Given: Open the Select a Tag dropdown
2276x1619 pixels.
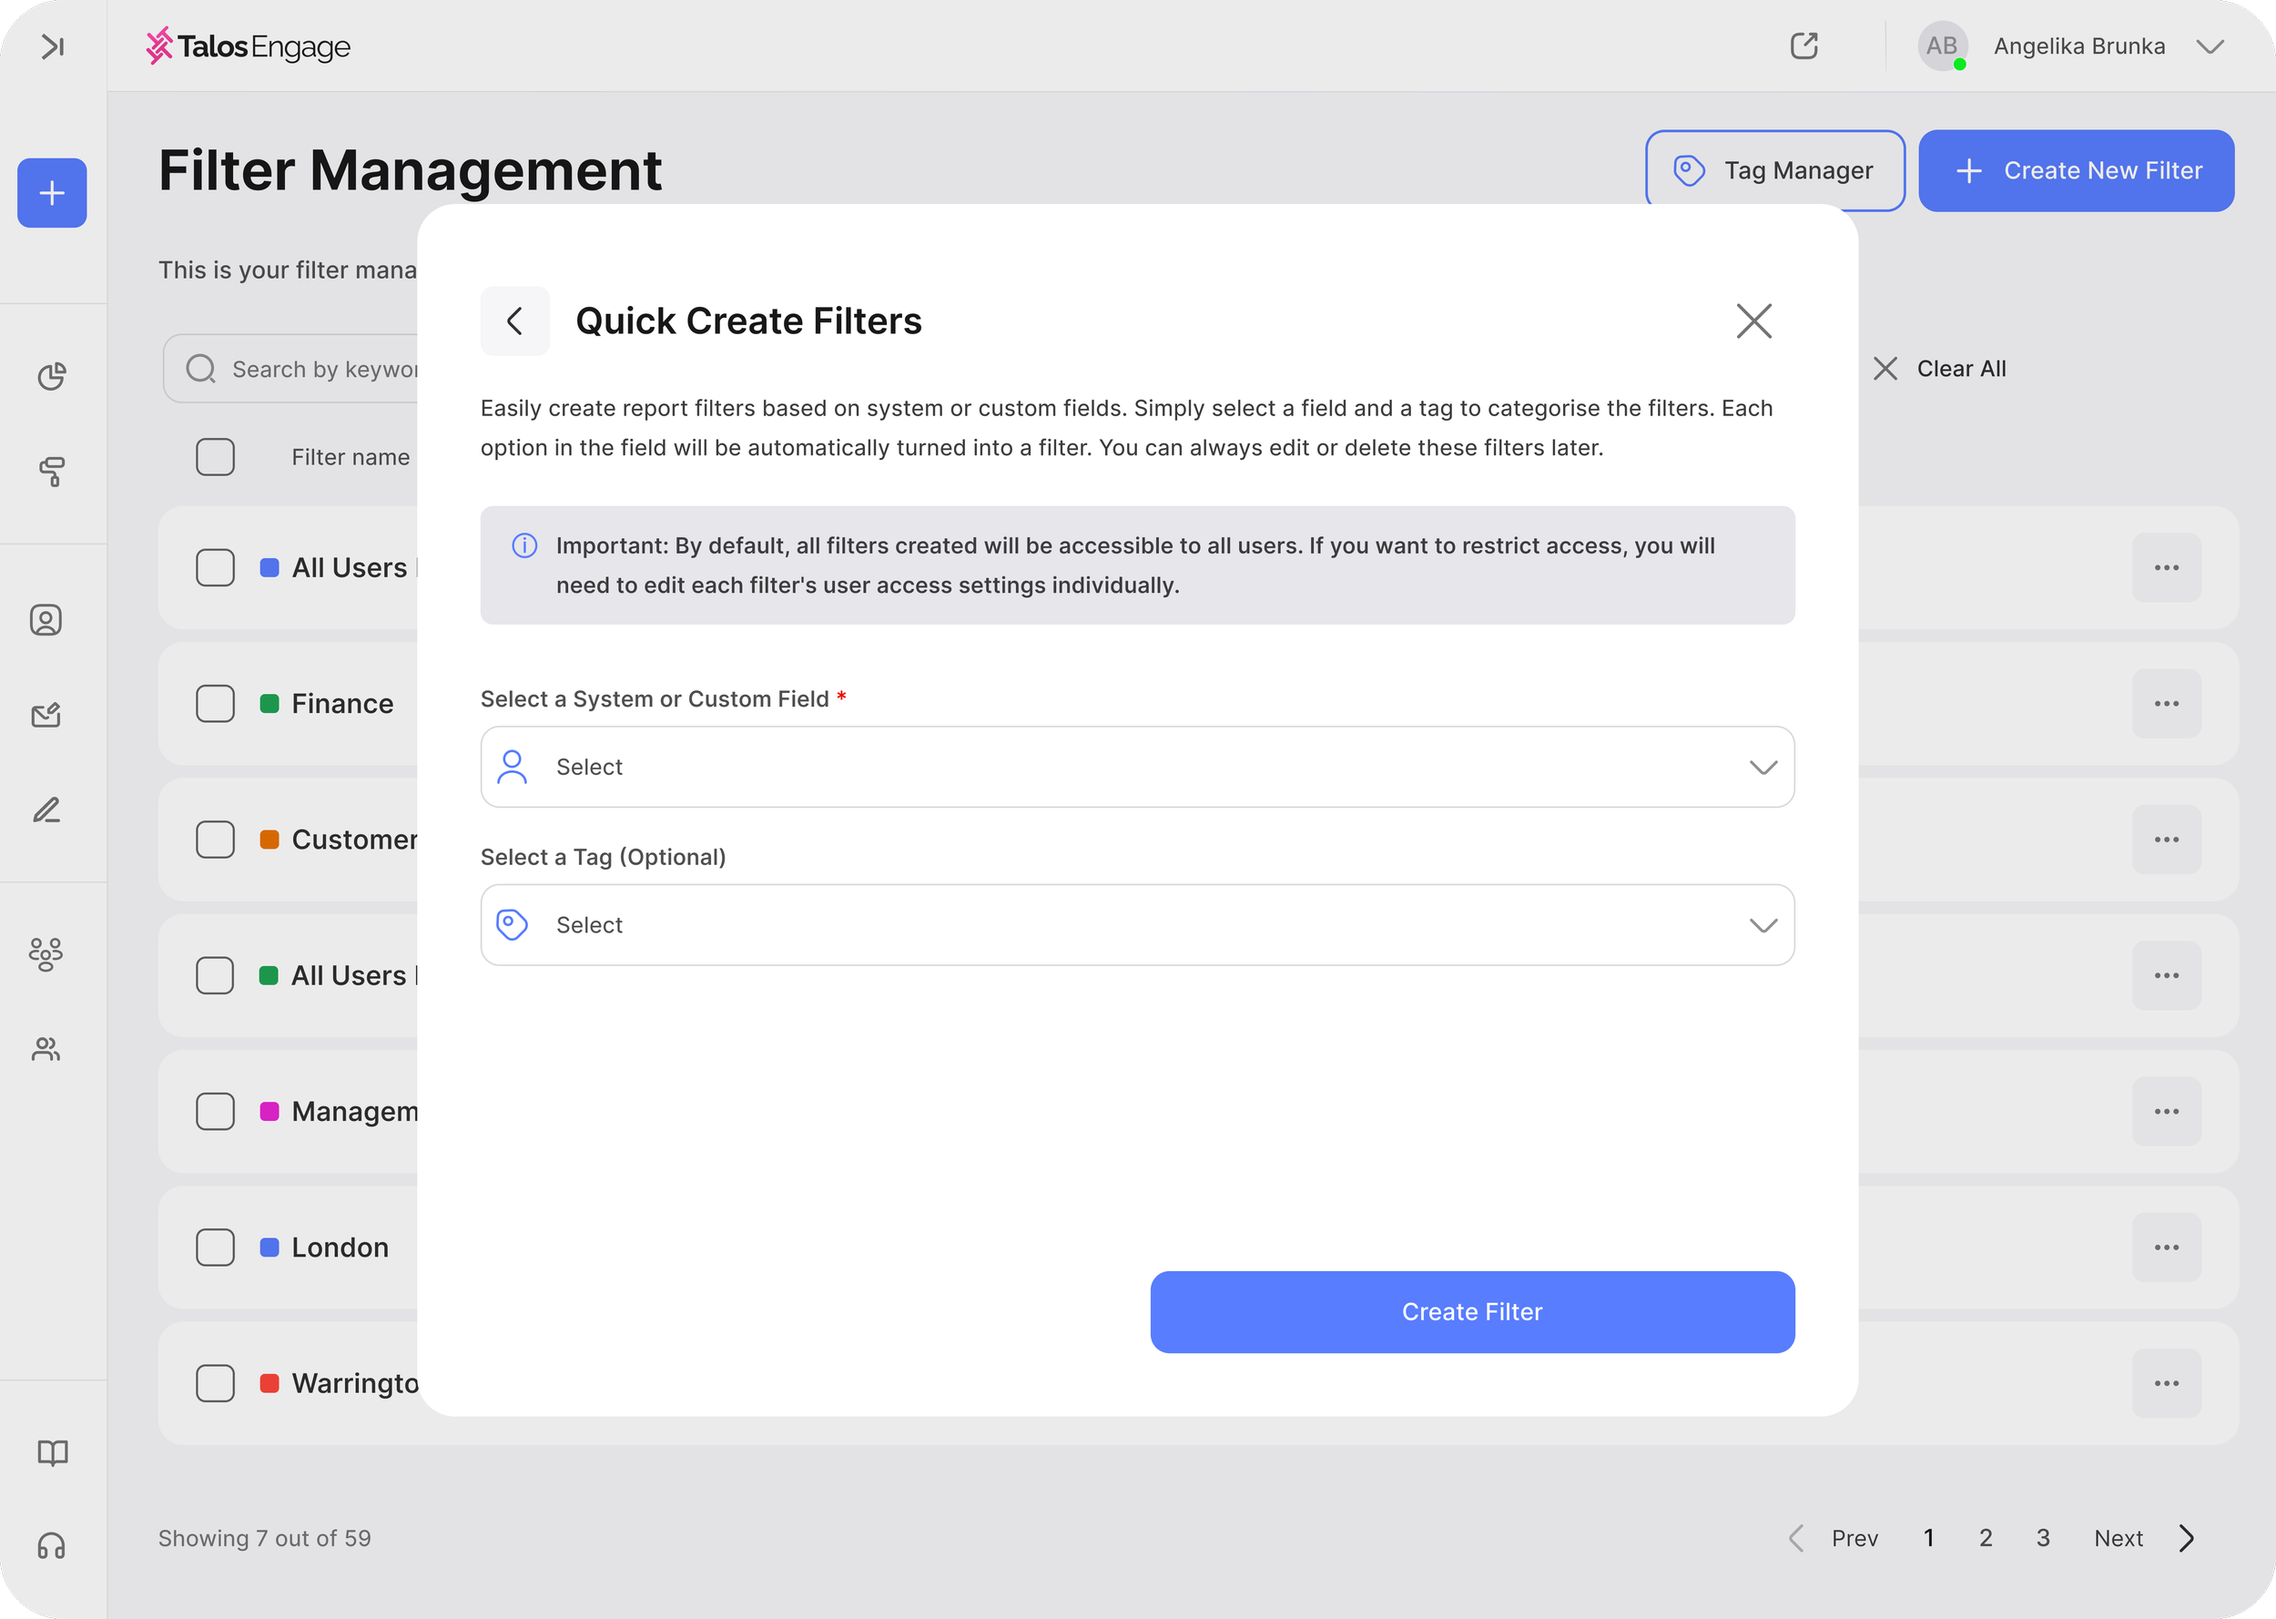Looking at the screenshot, I should (1137, 924).
